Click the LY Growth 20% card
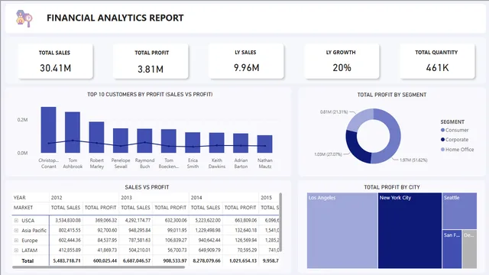 click(342, 61)
